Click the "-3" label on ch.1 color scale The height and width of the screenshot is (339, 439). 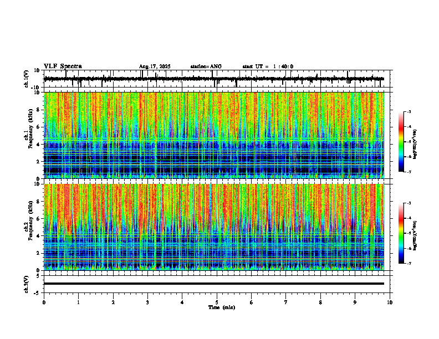tap(409, 112)
